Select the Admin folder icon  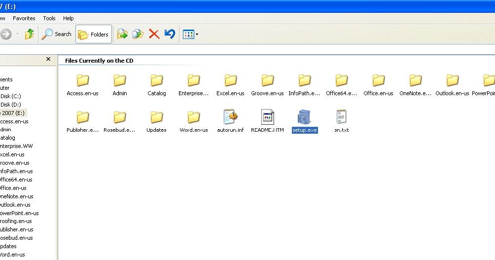(x=120, y=80)
